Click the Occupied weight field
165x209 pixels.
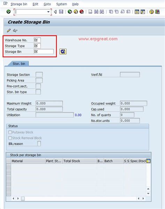click(x=134, y=103)
